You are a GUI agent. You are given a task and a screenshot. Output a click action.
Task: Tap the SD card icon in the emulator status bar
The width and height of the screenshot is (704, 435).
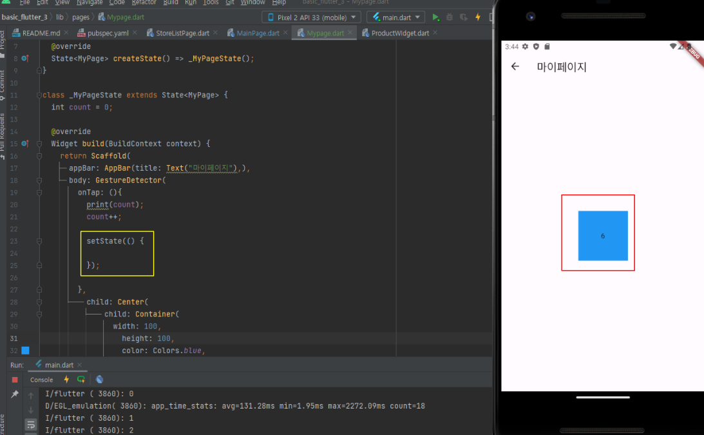click(547, 46)
